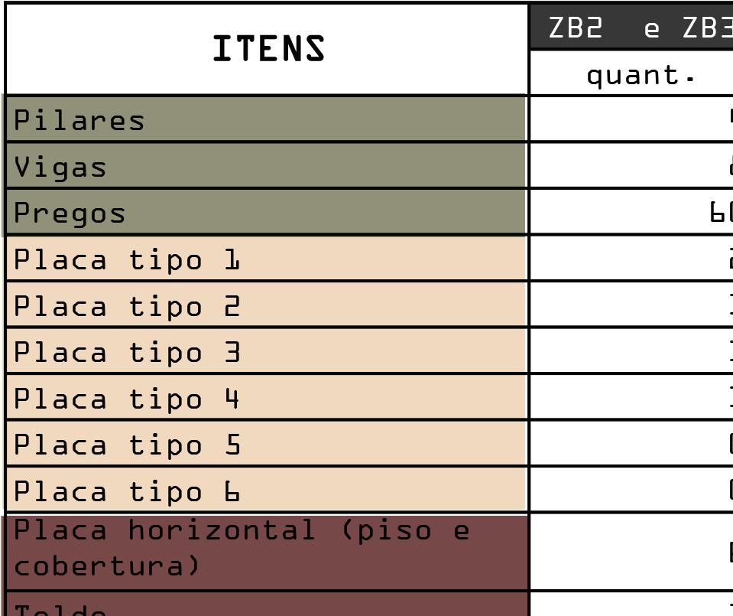Select the Placa tipo 6 cell
The height and width of the screenshot is (616, 733).
click(x=266, y=490)
